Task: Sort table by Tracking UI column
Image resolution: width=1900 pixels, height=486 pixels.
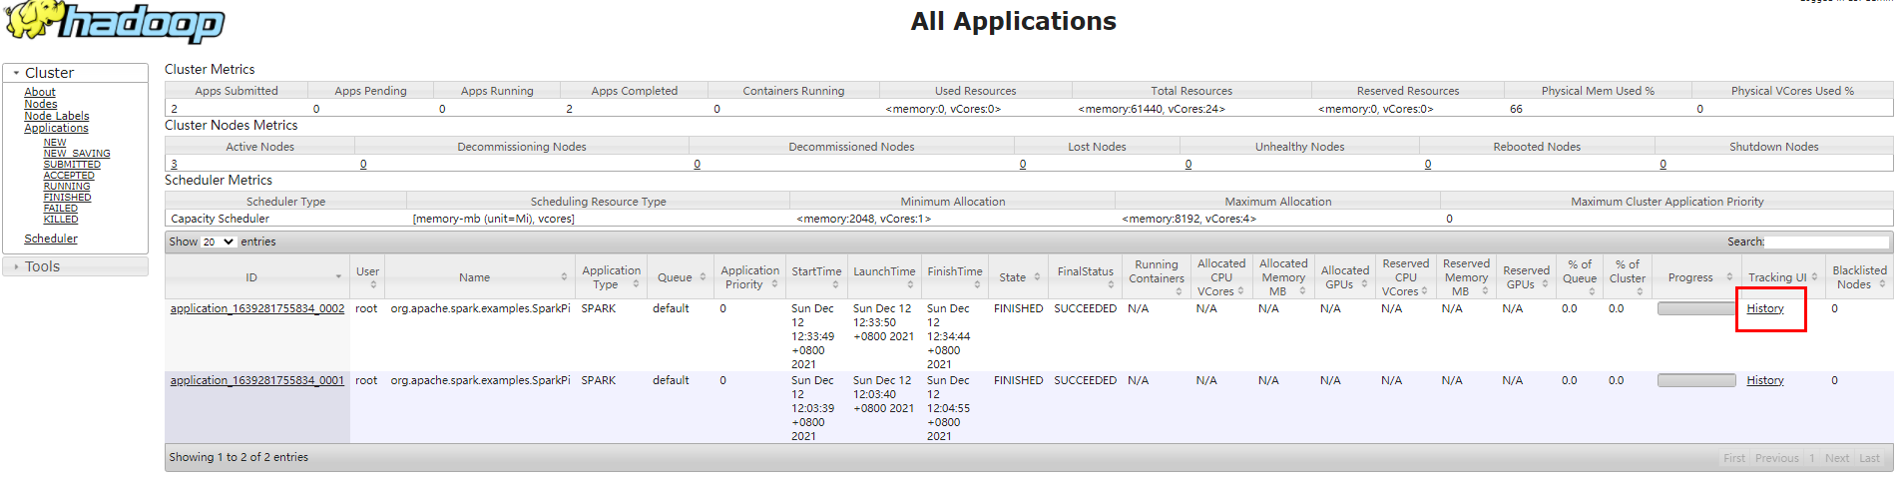Action: coord(1782,277)
